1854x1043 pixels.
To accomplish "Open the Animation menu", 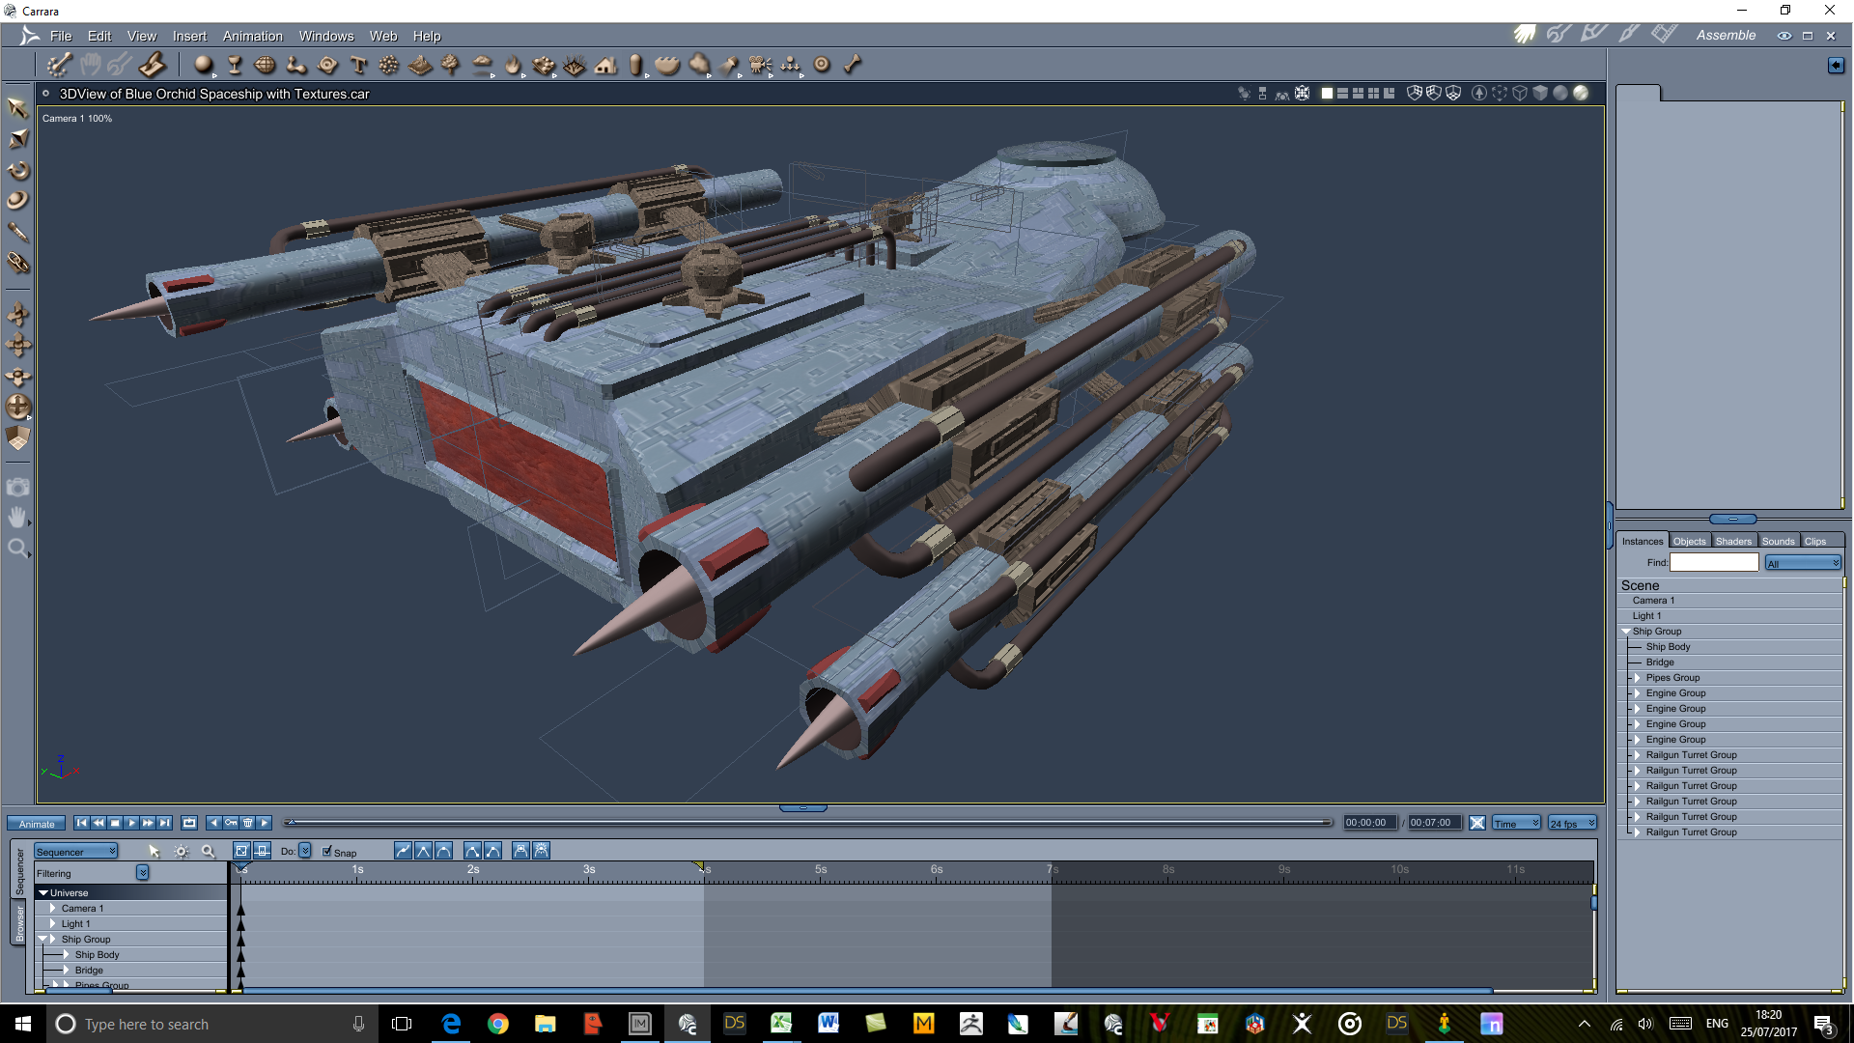I will 252,36.
